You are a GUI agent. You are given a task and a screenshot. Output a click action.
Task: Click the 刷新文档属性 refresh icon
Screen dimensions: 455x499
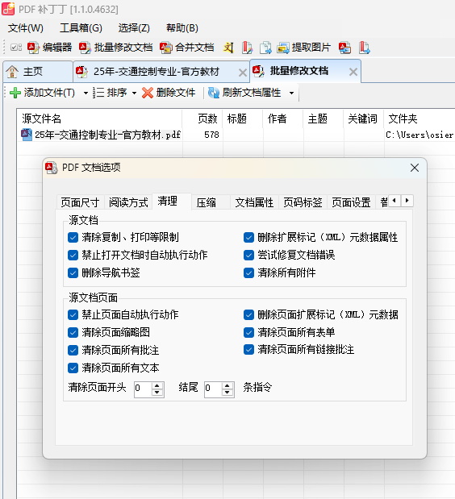[x=213, y=93]
